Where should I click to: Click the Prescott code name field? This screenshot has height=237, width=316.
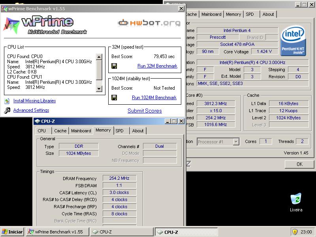tap(218, 37)
